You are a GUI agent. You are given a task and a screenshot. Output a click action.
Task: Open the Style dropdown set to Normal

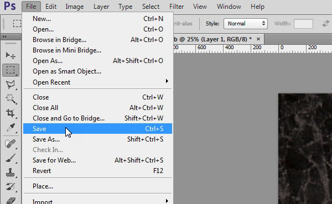coord(246,23)
